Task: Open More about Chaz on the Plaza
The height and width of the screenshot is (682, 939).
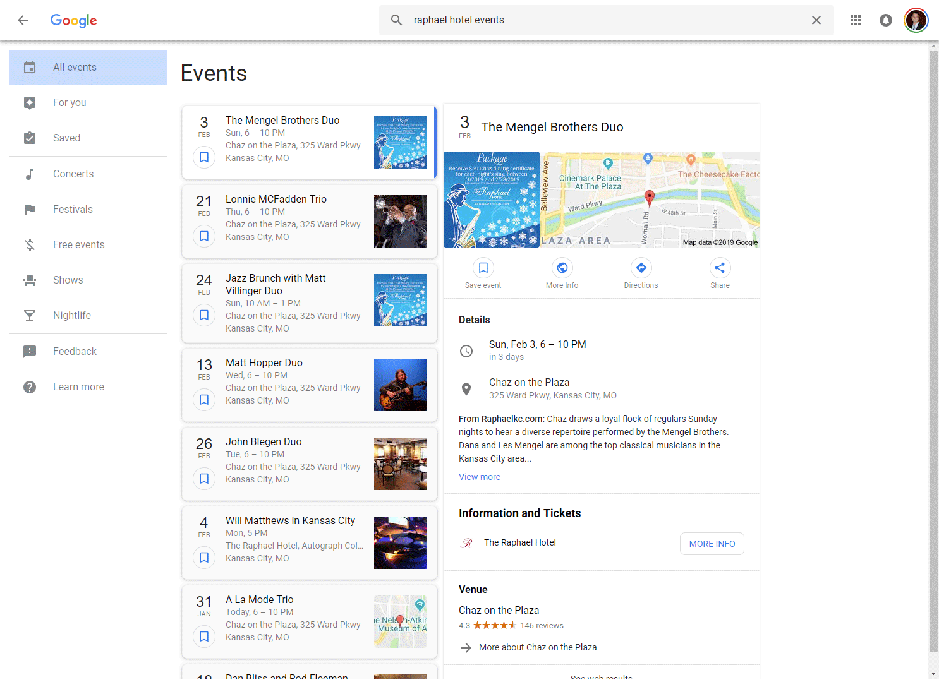Action: pyautogui.click(x=538, y=647)
